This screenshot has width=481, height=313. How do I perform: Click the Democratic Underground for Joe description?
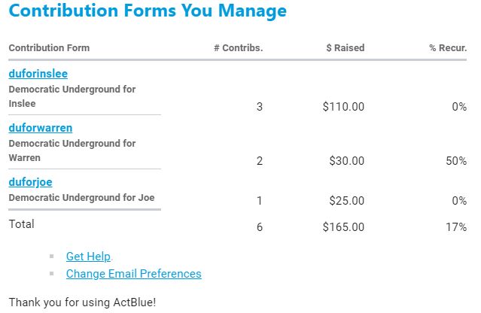(82, 198)
